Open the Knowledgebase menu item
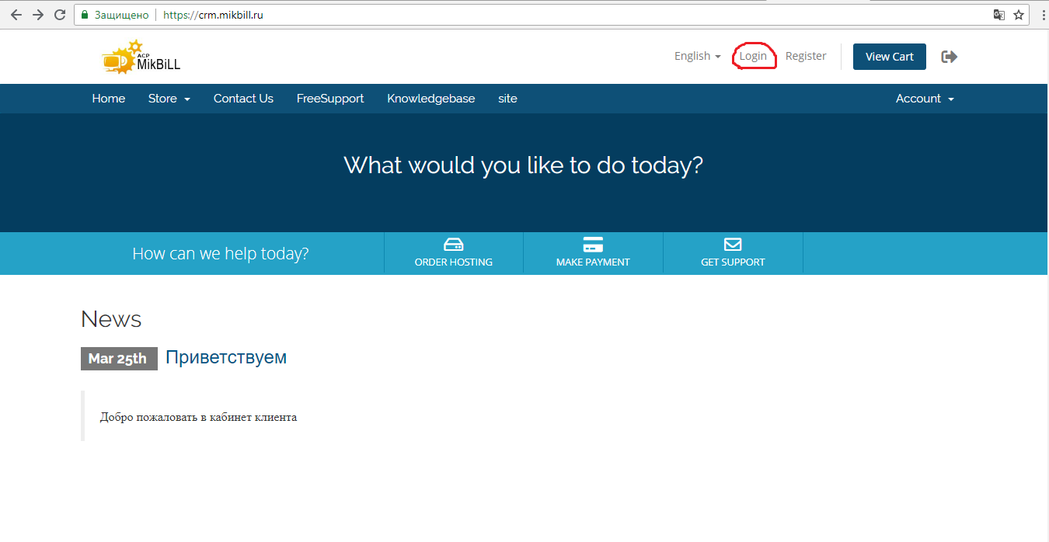This screenshot has width=1049, height=542. (430, 99)
